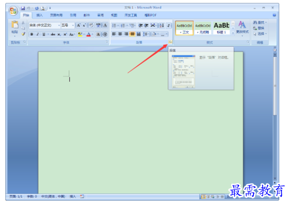The image size is (289, 206).
Task: Click Decrease Indent icon
Action: [140, 25]
